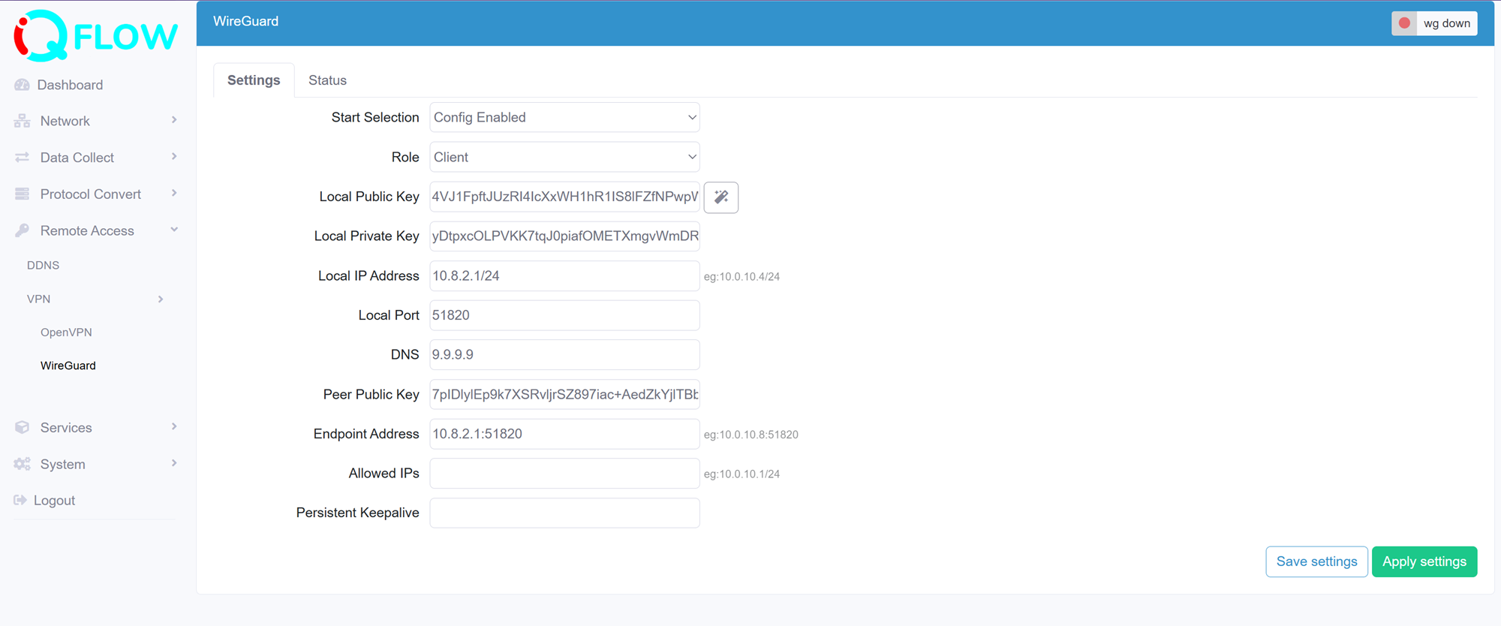Image resolution: width=1501 pixels, height=626 pixels.
Task: Click the Local IP Address field
Action: (564, 275)
